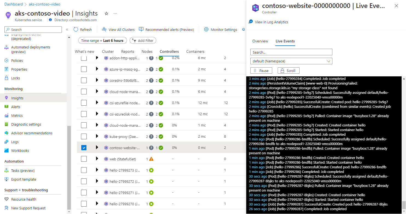Expand the hello-27999273 job row
This screenshot has height=214, width=406.
point(97,170)
